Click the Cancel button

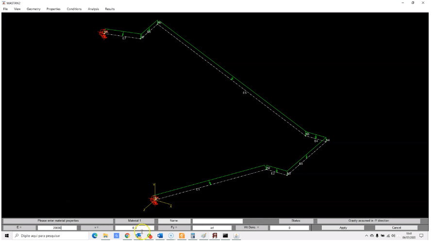point(397,227)
